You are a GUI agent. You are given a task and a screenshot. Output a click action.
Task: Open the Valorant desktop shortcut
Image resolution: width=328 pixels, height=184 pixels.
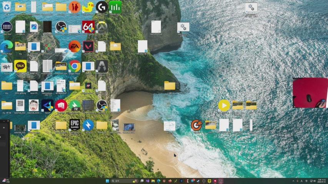pos(88,46)
